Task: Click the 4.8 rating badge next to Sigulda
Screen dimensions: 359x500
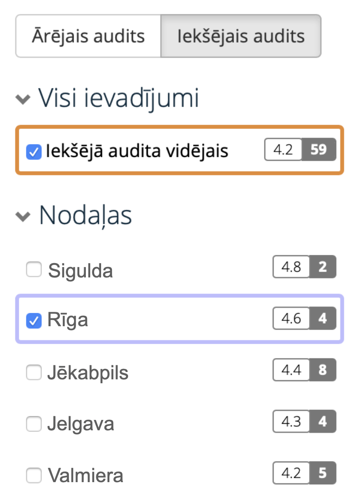Action: pos(291,267)
